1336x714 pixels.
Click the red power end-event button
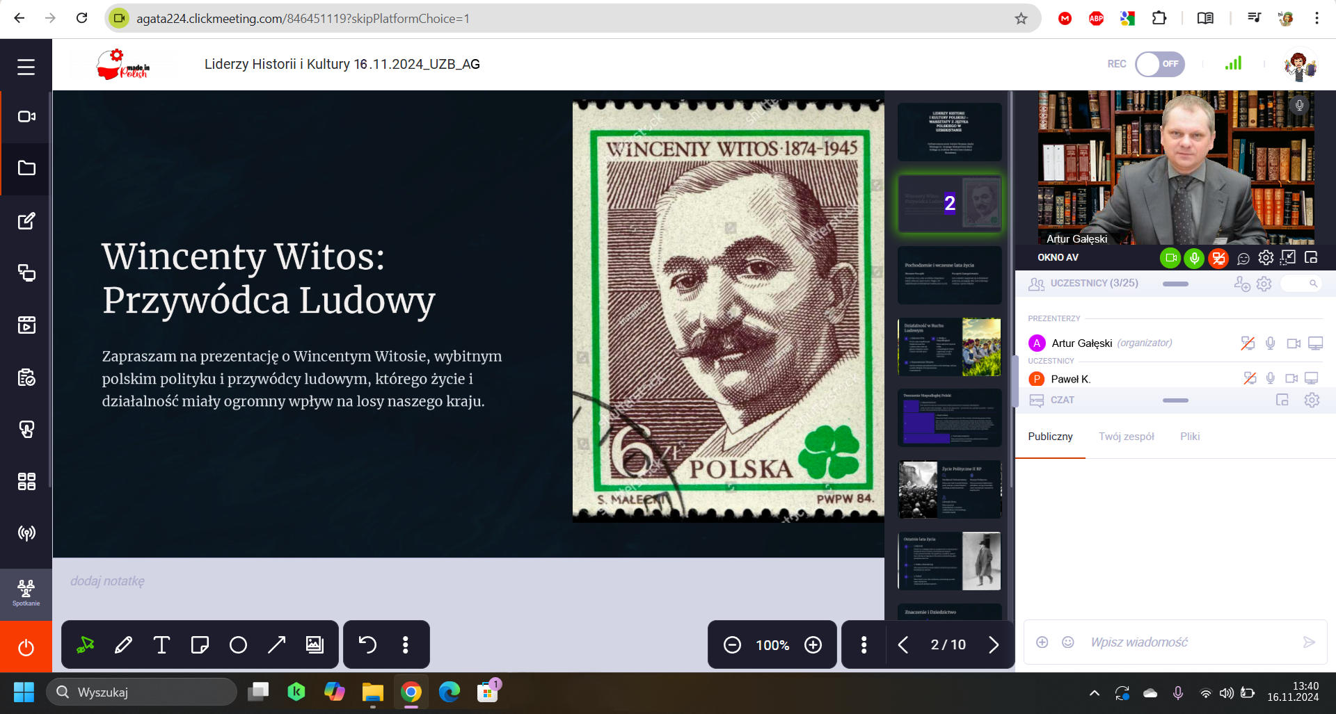[x=26, y=647]
